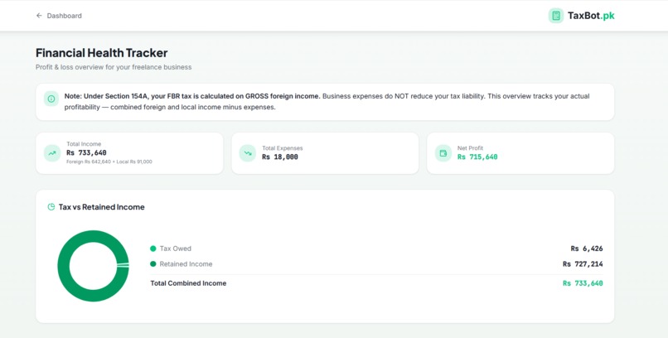This screenshot has height=338, width=668.
Task: Click the TaxBot.pk brand name
Action: [x=591, y=16]
